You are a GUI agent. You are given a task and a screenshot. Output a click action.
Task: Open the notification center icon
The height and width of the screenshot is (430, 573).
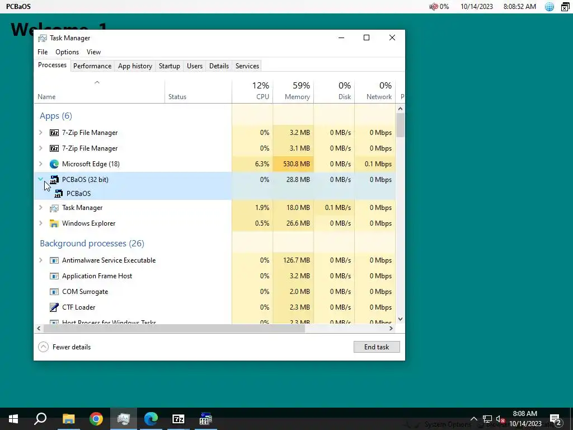(x=556, y=419)
